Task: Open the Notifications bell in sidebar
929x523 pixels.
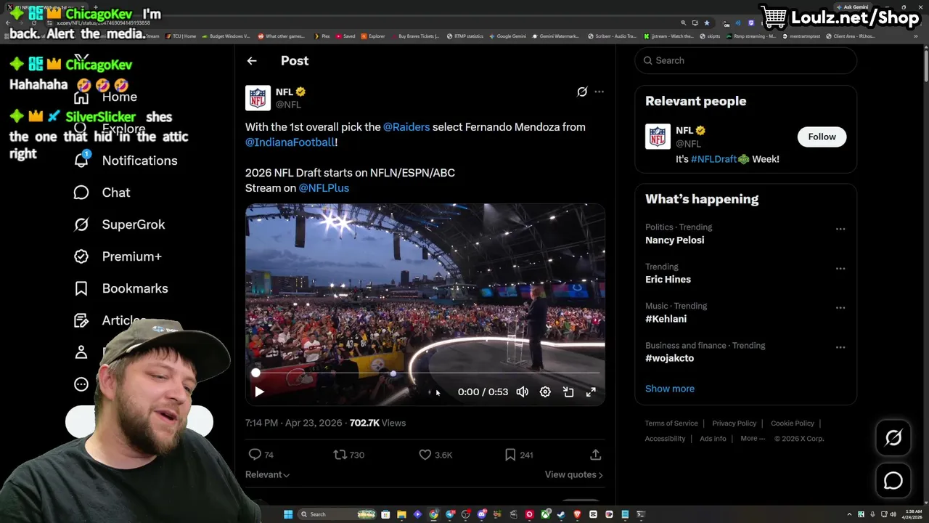Action: [81, 160]
